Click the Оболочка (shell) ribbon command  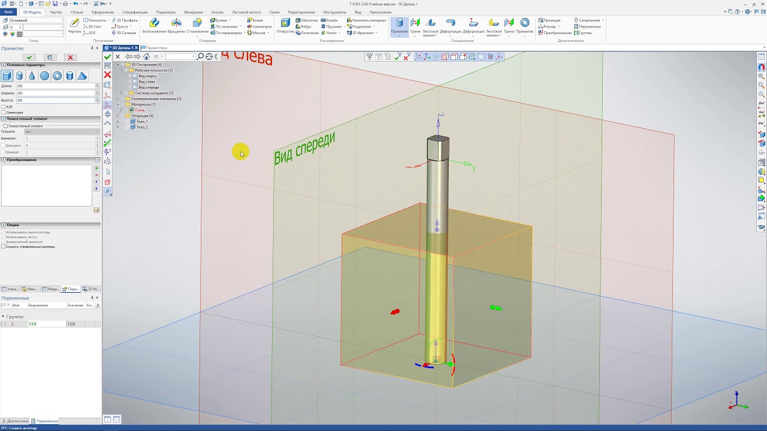(306, 20)
